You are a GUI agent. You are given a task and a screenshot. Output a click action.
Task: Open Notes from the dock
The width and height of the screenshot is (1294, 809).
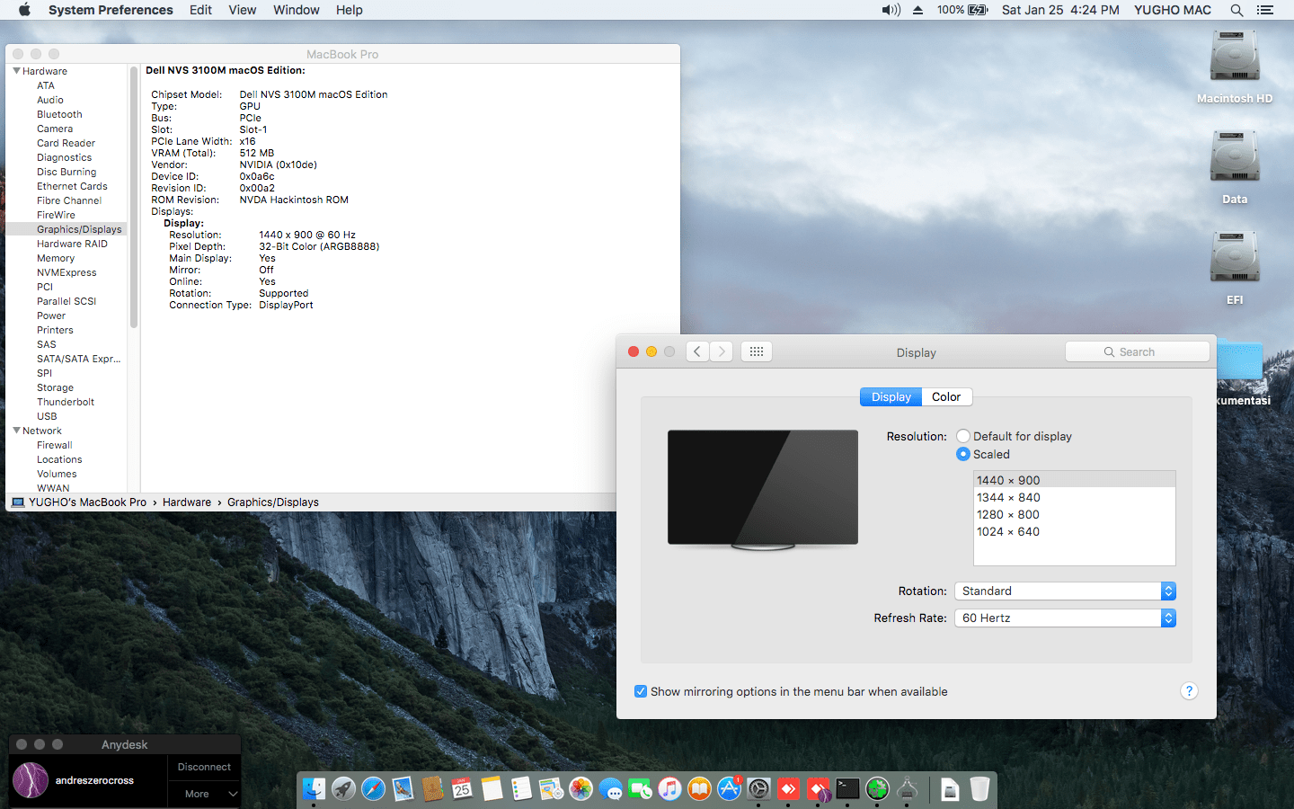[x=492, y=789]
